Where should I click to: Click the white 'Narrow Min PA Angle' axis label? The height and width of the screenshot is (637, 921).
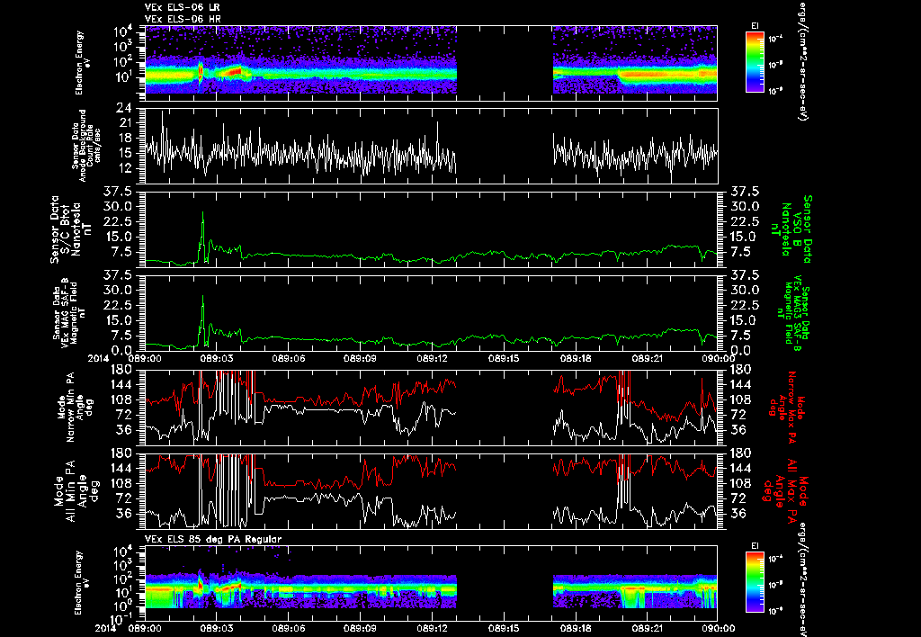click(77, 406)
